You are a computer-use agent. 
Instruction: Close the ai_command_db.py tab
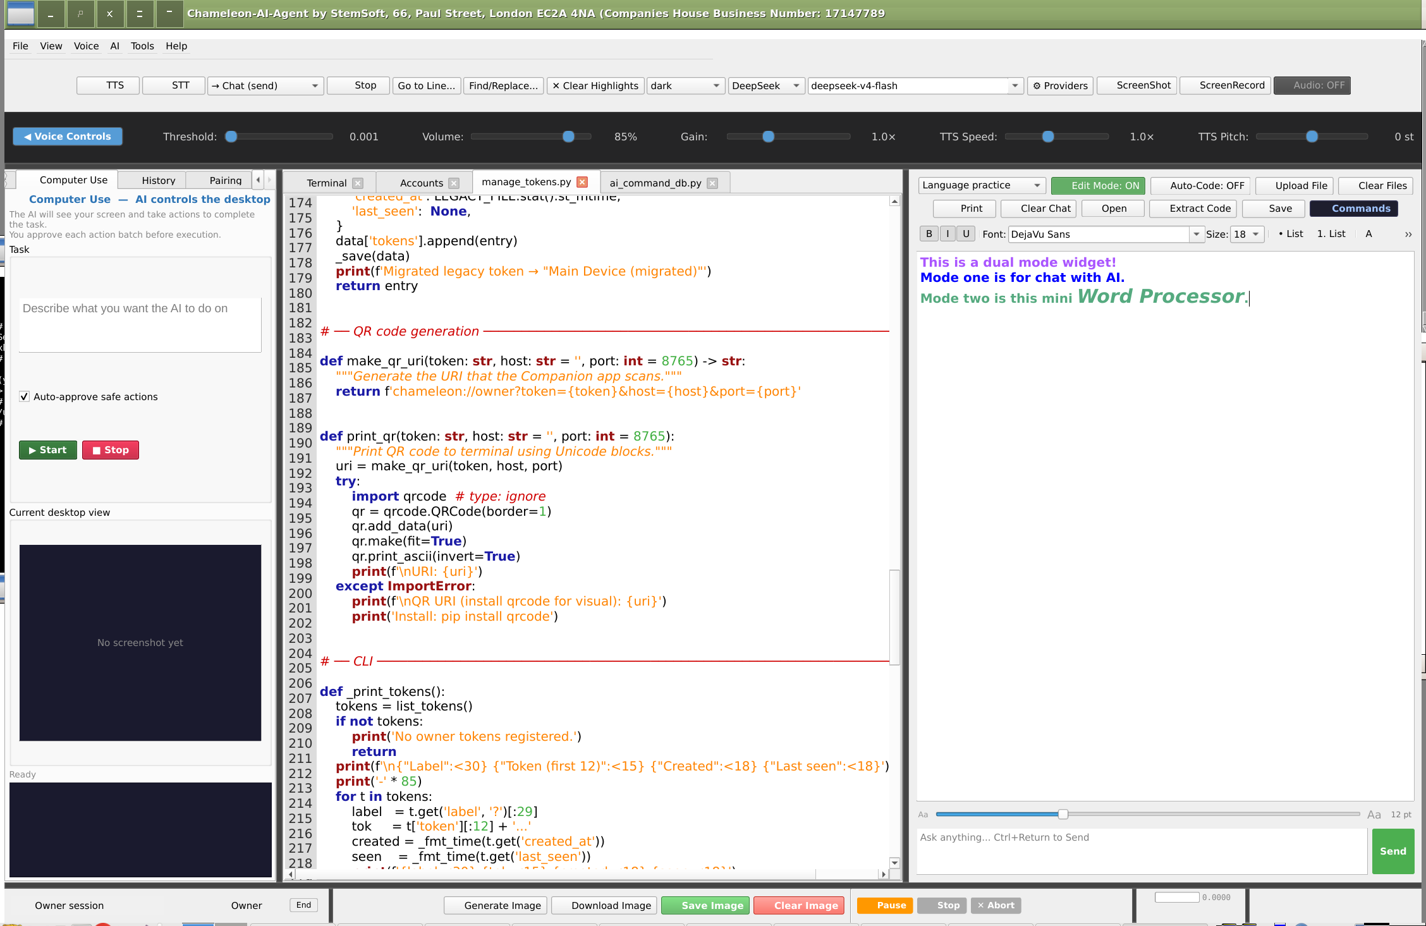(712, 183)
